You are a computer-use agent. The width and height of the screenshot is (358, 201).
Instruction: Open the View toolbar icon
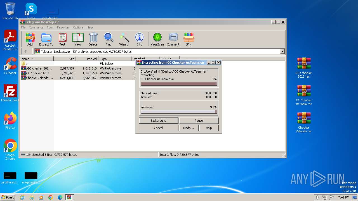tap(78, 39)
